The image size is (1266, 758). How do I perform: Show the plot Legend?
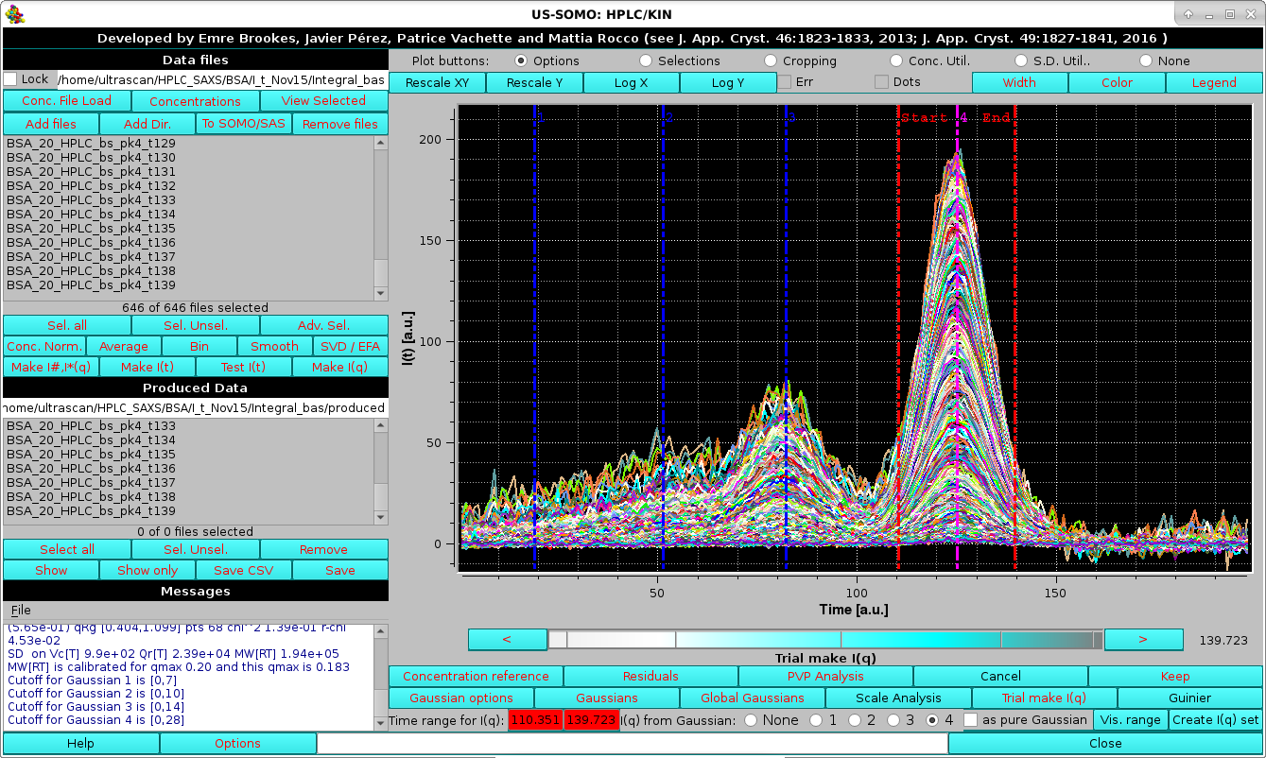pyautogui.click(x=1214, y=82)
